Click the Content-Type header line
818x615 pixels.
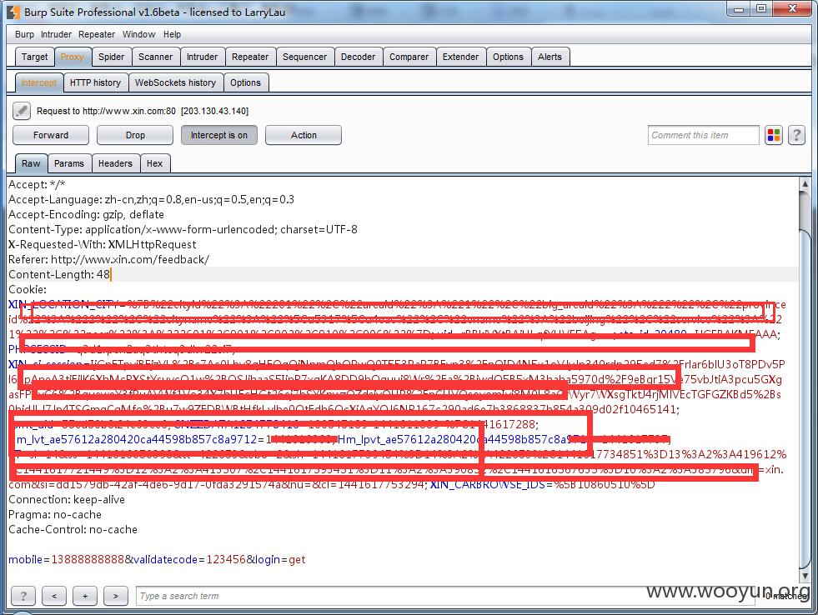coord(183,229)
